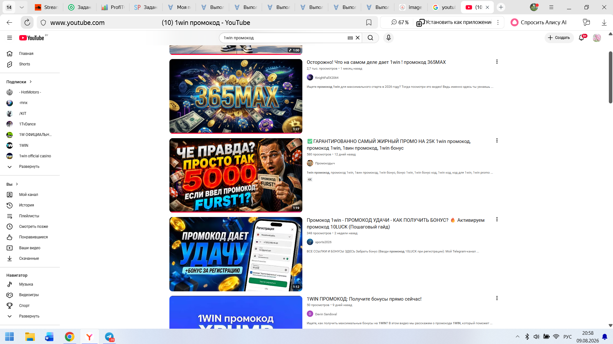Go to the YouTube logo home

pyautogui.click(x=32, y=38)
